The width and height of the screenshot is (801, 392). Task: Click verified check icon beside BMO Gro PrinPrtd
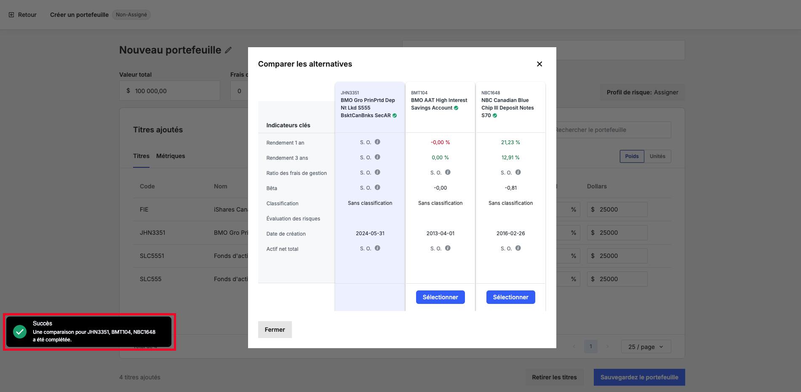coord(395,115)
